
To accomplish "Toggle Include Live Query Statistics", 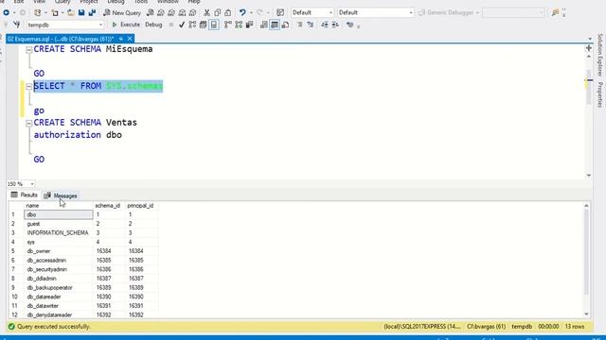I will (x=239, y=25).
